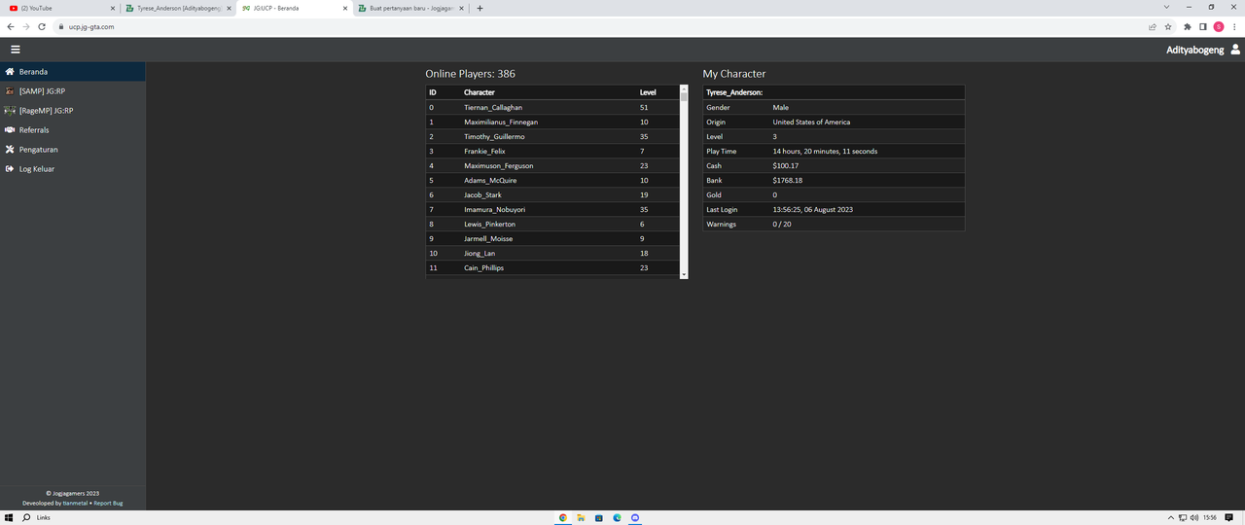
Task: Click the Jiong_Lan player name
Action: [480, 253]
